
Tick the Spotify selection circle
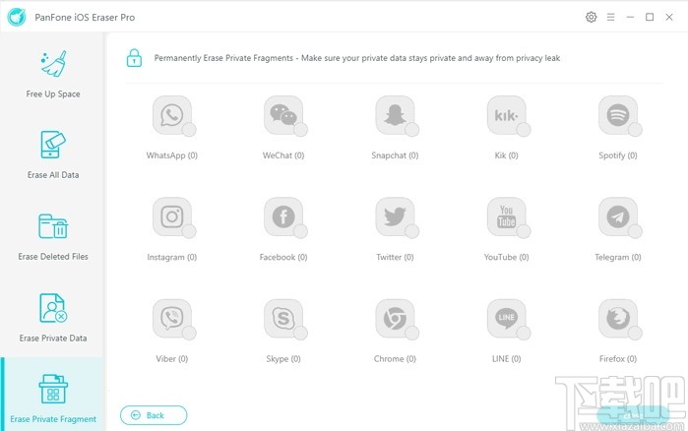tap(635, 130)
